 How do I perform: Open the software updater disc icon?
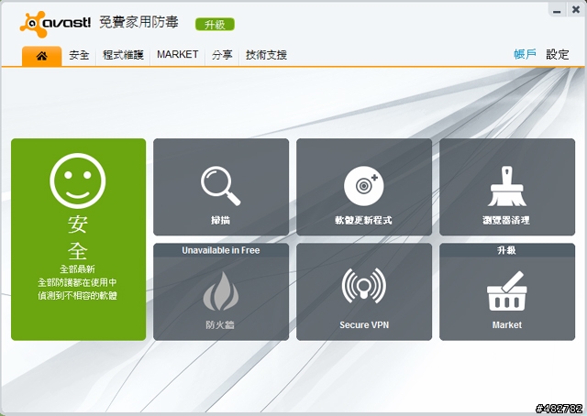(x=363, y=186)
